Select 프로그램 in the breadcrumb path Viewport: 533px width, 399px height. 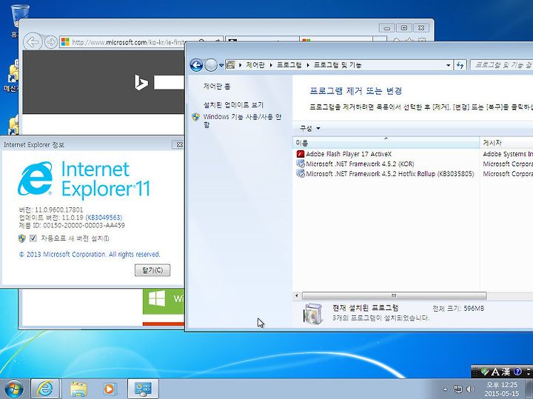click(x=289, y=65)
